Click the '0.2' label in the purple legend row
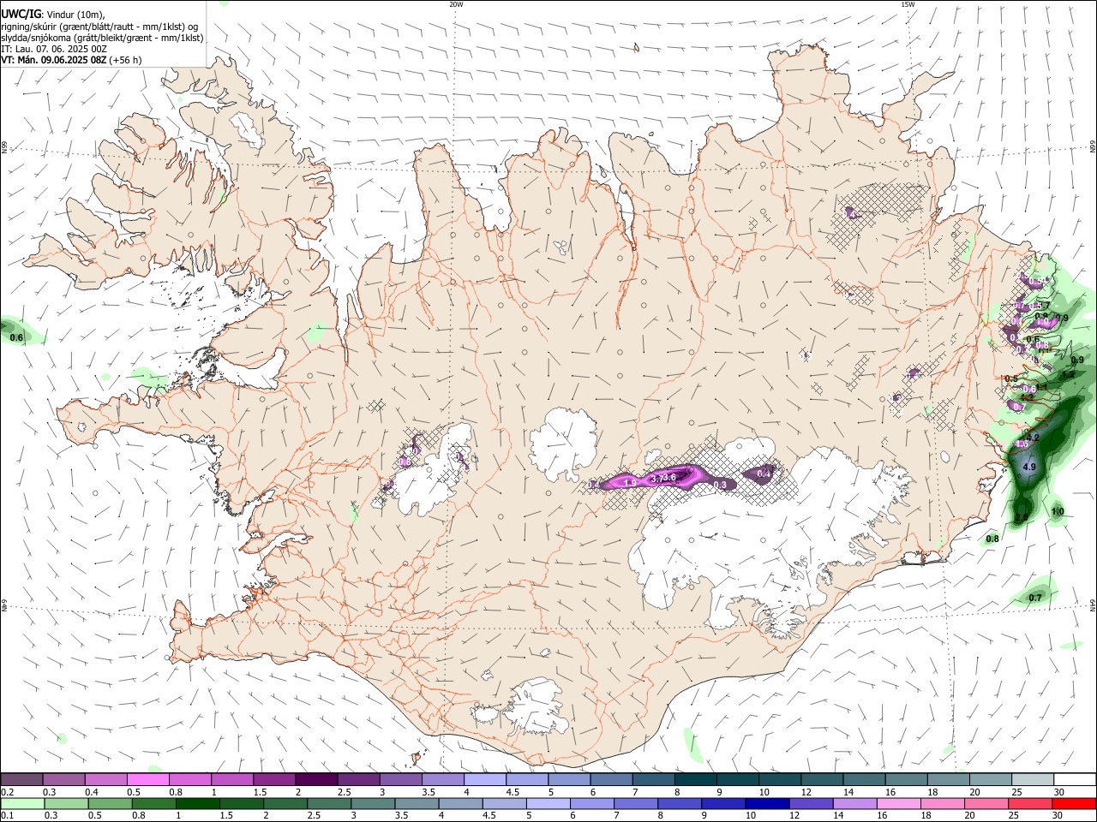This screenshot has width=1097, height=822. pos(9,792)
